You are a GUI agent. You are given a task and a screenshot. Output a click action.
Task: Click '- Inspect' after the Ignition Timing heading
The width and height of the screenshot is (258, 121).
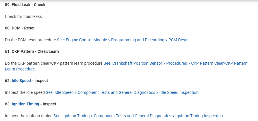coord(48,104)
